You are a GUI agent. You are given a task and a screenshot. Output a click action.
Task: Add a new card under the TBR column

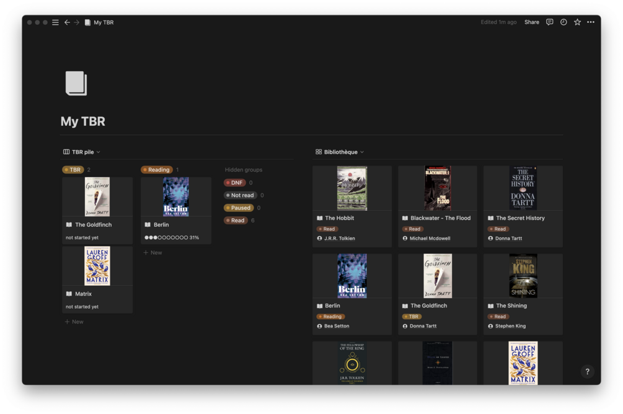(x=74, y=322)
